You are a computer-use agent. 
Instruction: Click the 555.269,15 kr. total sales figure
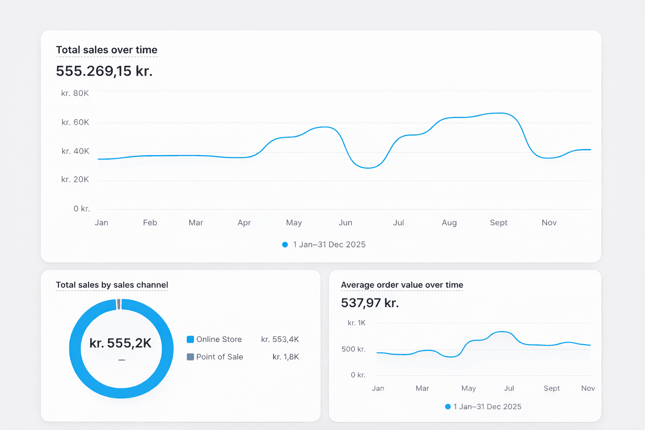pos(105,71)
